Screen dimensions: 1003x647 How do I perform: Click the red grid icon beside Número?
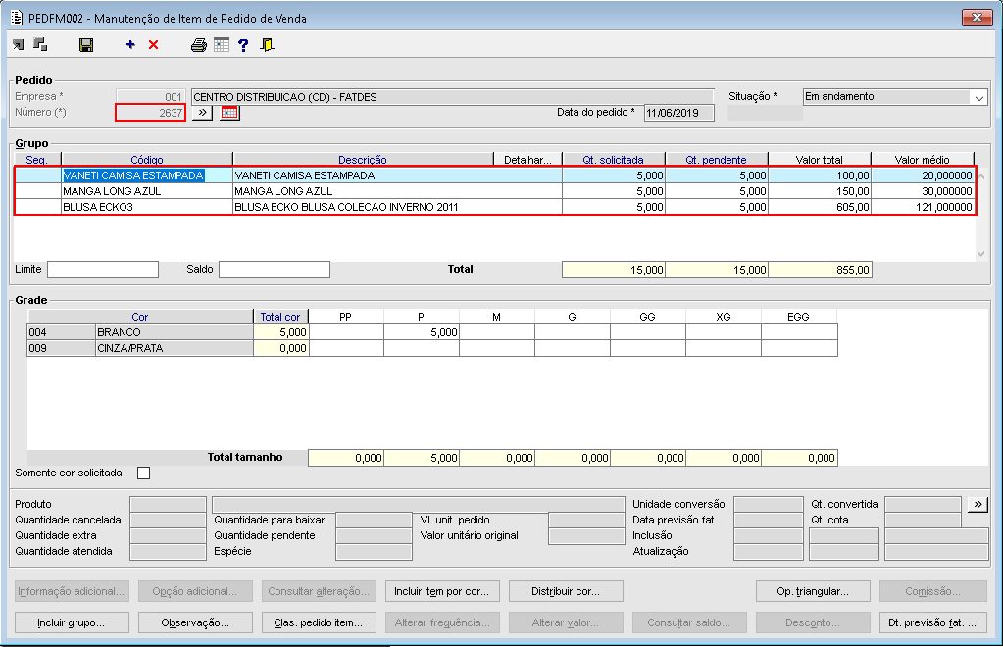(x=229, y=113)
